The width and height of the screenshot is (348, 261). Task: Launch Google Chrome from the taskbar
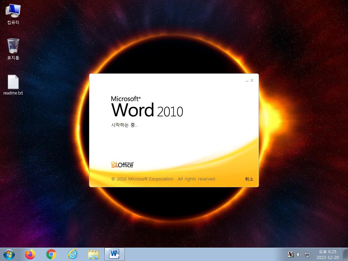51,254
